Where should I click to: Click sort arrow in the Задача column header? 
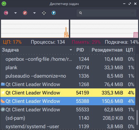(71, 50)
